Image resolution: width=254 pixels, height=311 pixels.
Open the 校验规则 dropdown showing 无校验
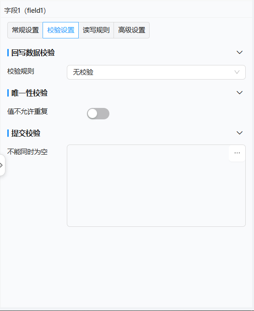156,72
